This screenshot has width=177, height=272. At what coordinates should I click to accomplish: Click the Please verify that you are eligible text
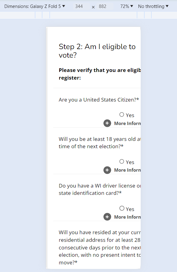tap(100, 74)
